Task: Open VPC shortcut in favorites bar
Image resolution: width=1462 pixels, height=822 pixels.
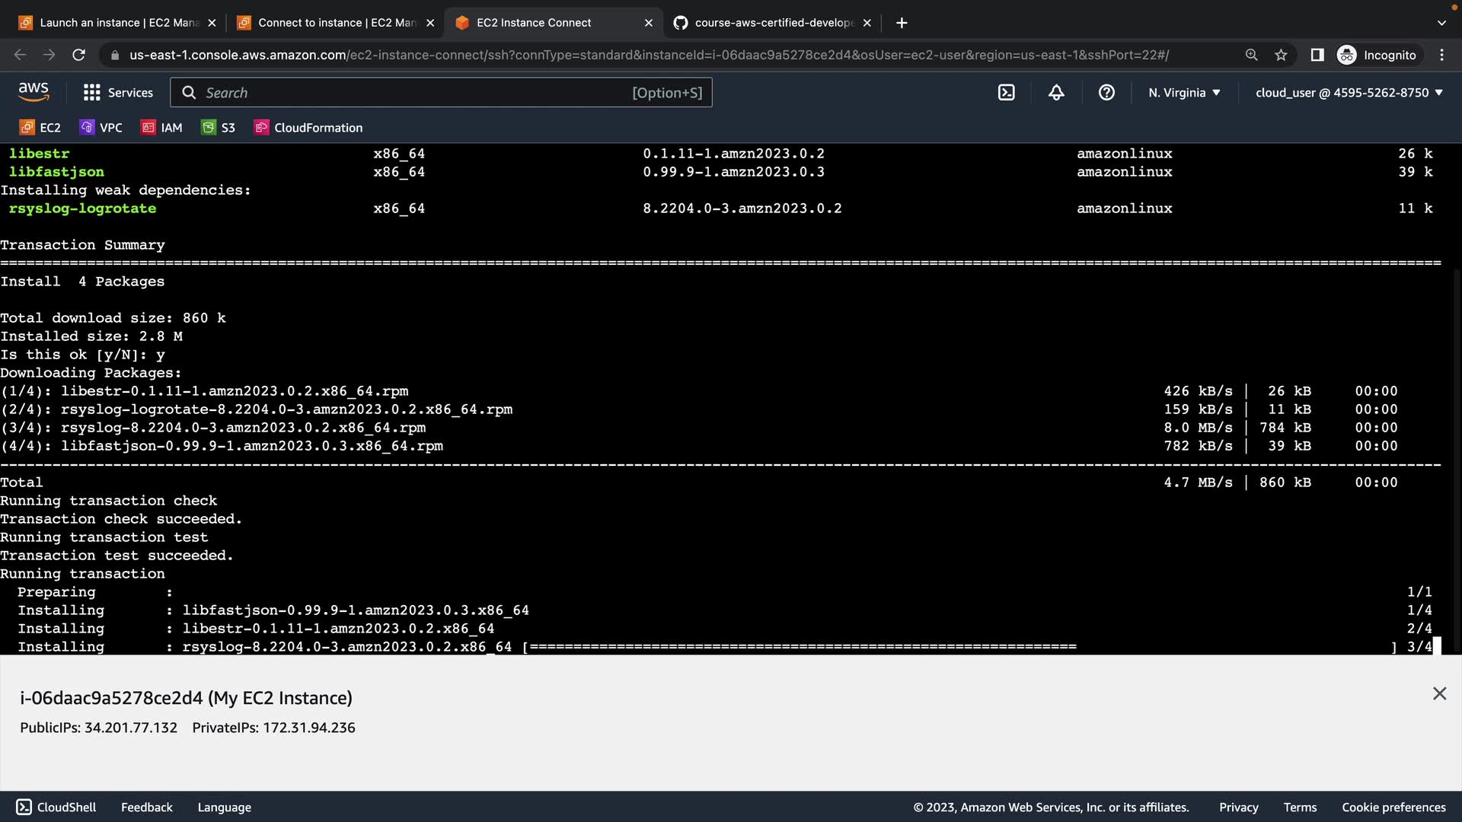Action: (x=101, y=128)
